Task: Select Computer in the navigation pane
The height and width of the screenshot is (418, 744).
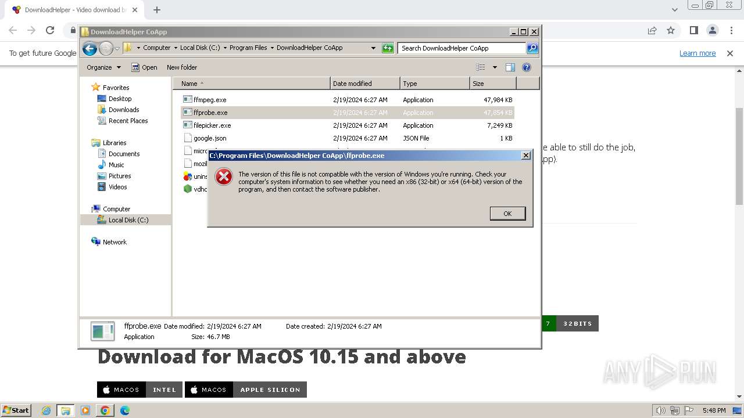Action: pos(116,209)
